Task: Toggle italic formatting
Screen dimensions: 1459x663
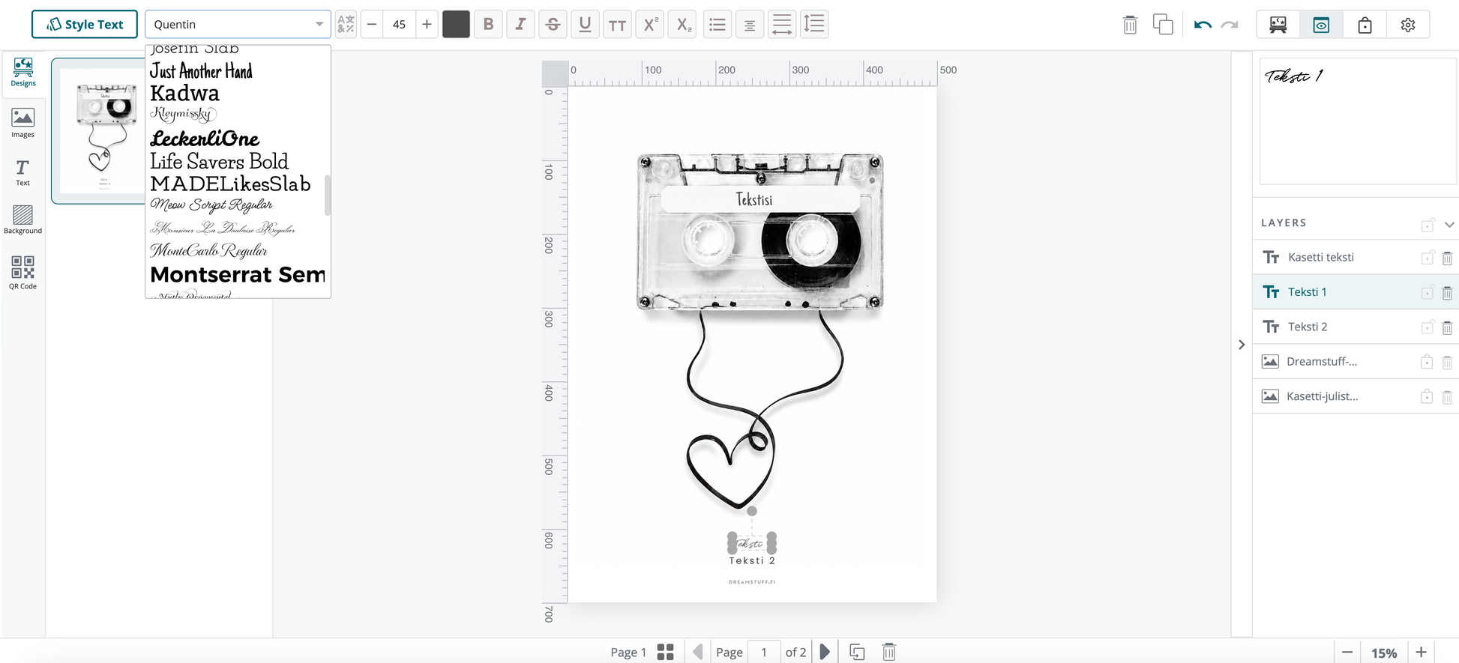Action: coord(520,24)
